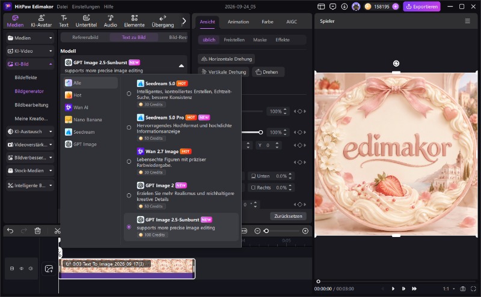Expand the Stock-Medien section

51,170
